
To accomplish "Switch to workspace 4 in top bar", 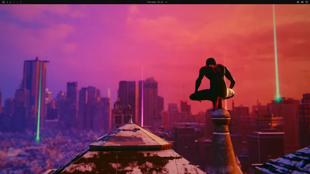I will click(x=17, y=2).
